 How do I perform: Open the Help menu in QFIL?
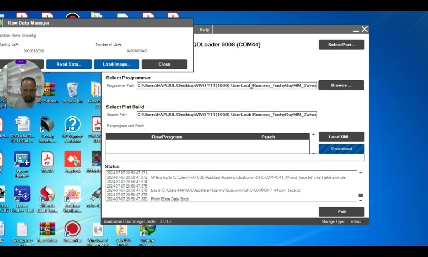(x=204, y=30)
